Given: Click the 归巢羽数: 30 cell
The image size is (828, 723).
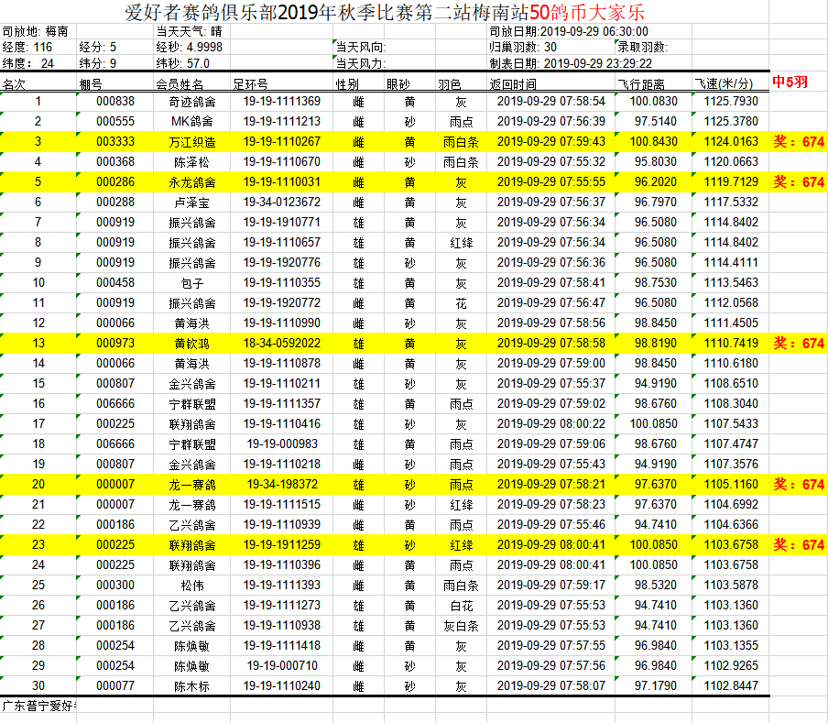Looking at the screenshot, I should [x=551, y=47].
